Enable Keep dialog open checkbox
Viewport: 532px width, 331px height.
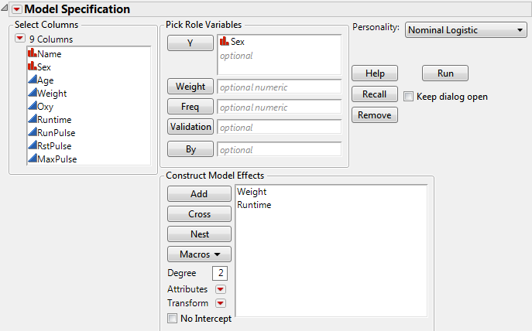[x=409, y=97]
